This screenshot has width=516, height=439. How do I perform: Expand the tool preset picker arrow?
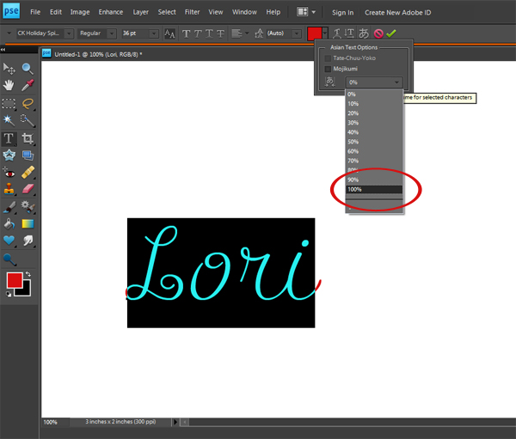[9, 34]
